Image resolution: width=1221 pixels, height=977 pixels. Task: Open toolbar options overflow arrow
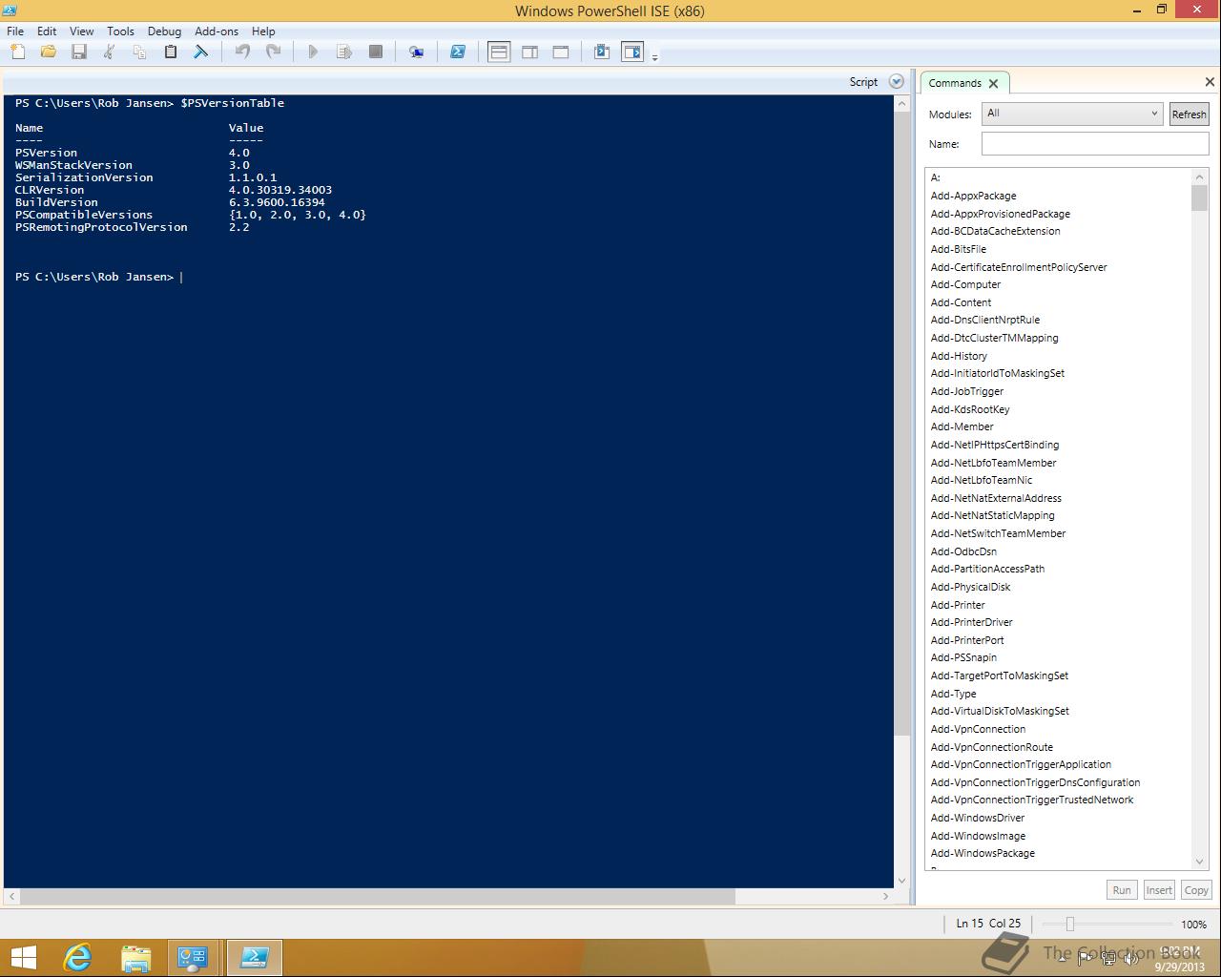click(x=654, y=57)
